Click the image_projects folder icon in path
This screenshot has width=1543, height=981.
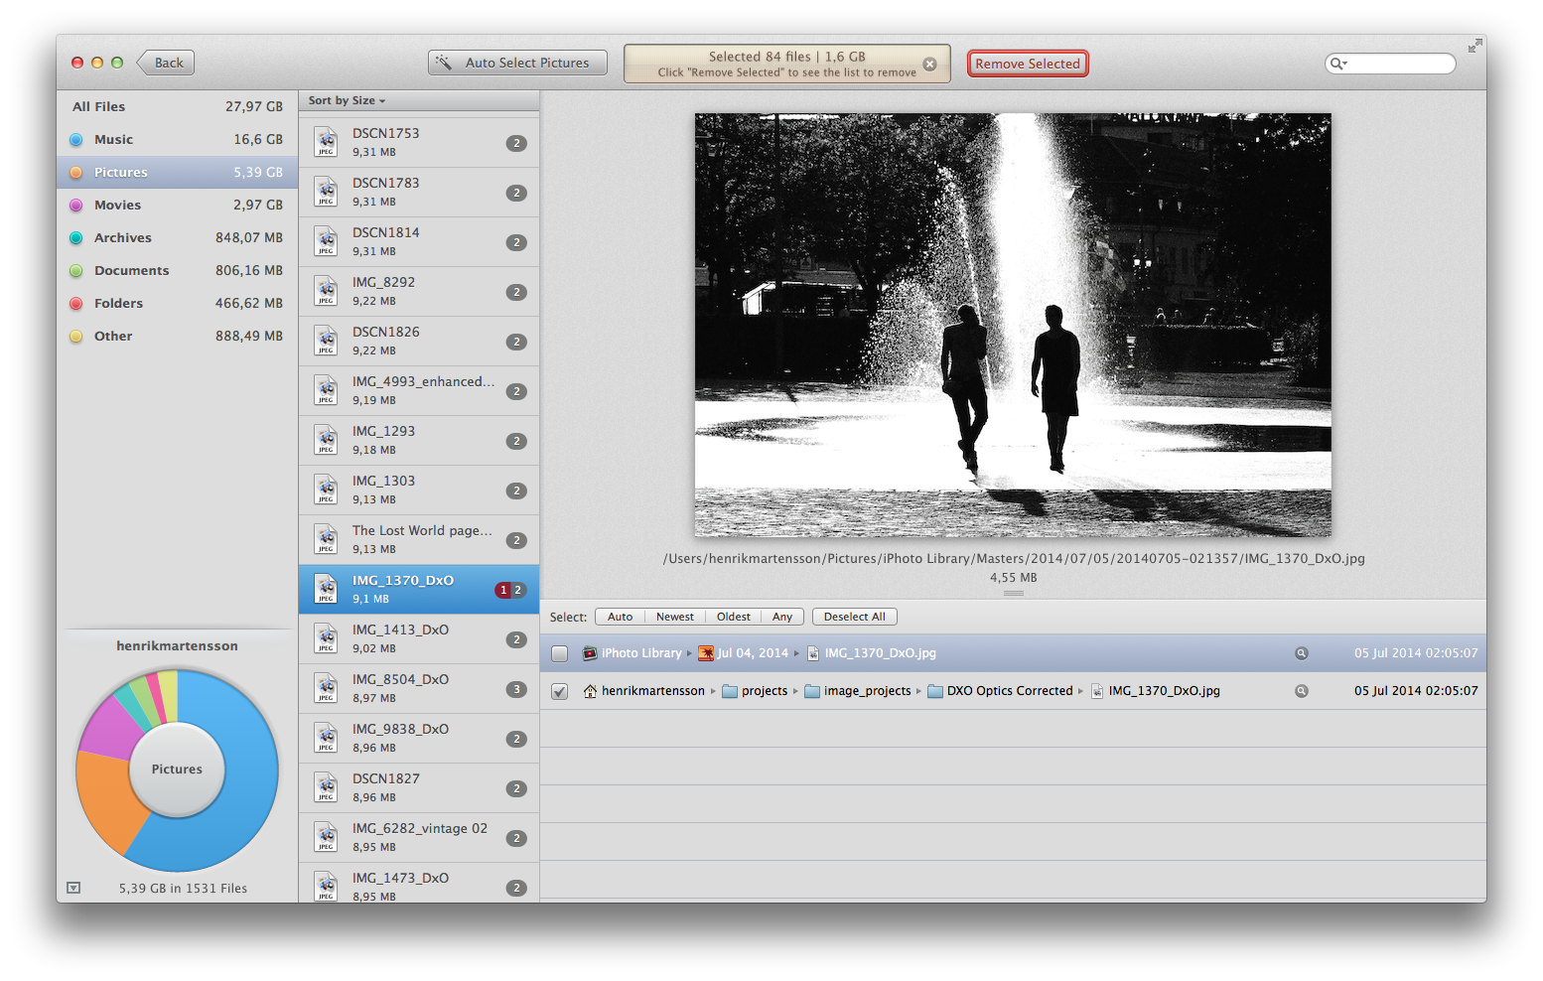point(812,691)
